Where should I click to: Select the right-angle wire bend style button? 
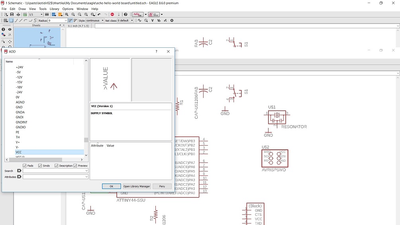point(11,20)
